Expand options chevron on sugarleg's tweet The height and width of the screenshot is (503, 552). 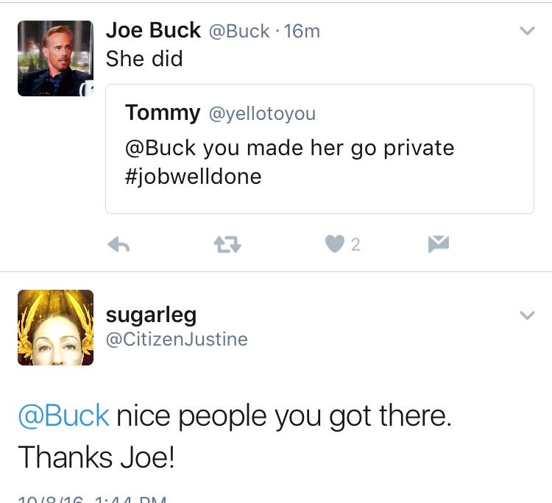[x=526, y=315]
